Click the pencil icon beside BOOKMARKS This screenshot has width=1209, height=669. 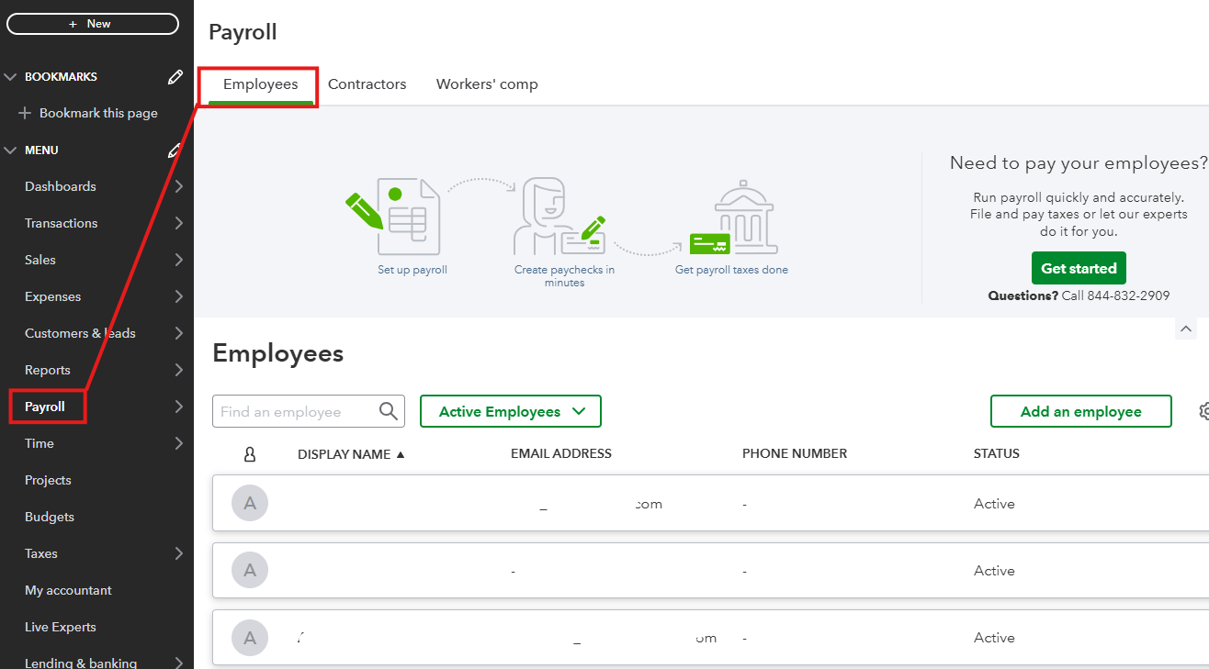tap(175, 77)
